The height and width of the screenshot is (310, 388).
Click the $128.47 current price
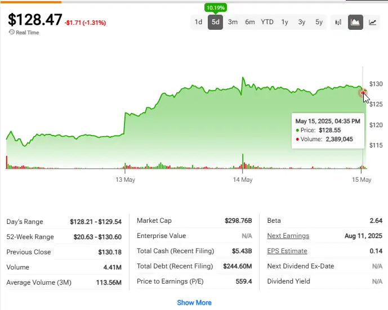pyautogui.click(x=35, y=20)
